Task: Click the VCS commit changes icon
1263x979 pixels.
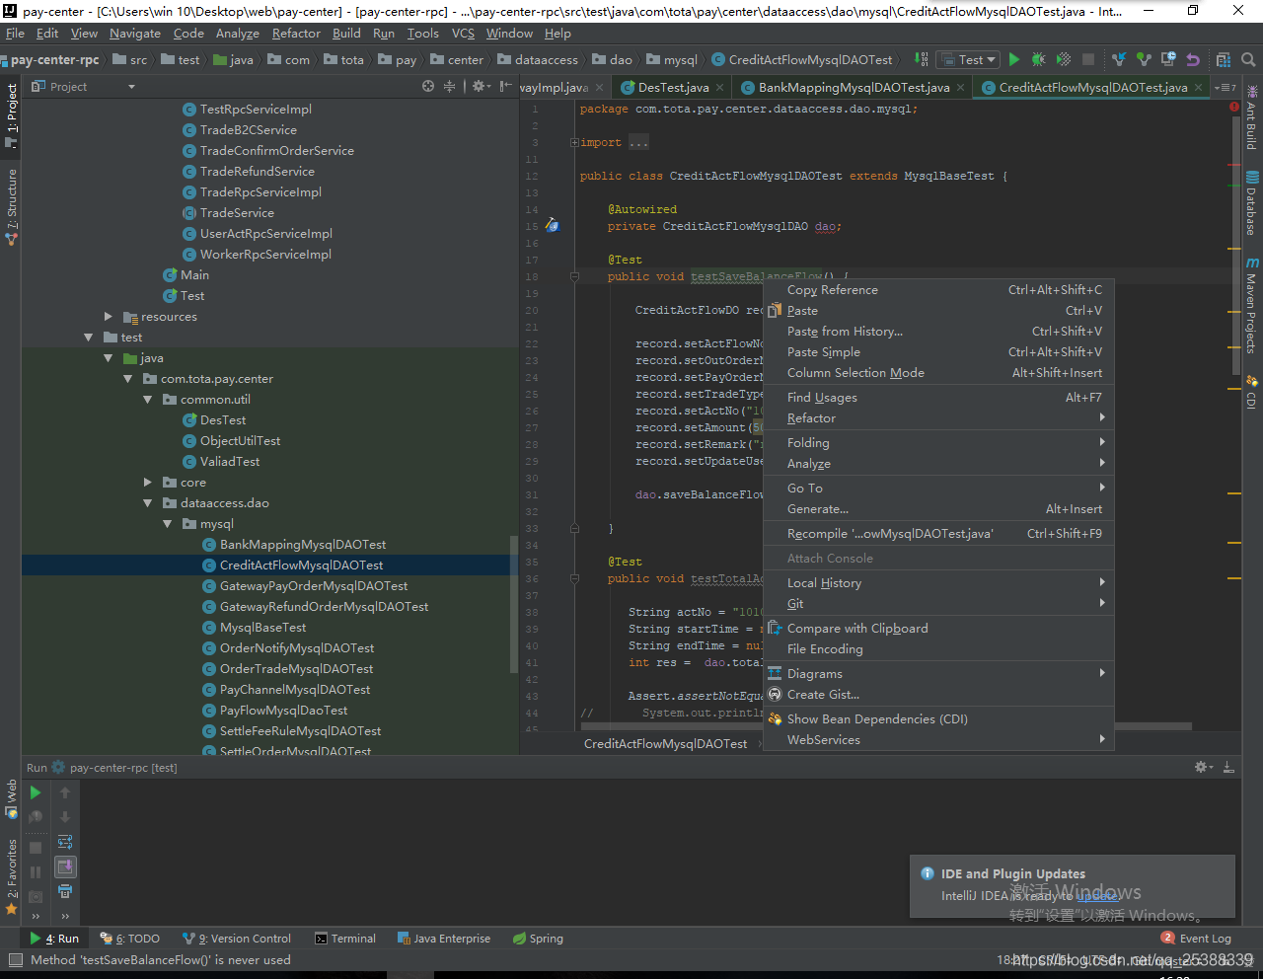Action: (1144, 59)
